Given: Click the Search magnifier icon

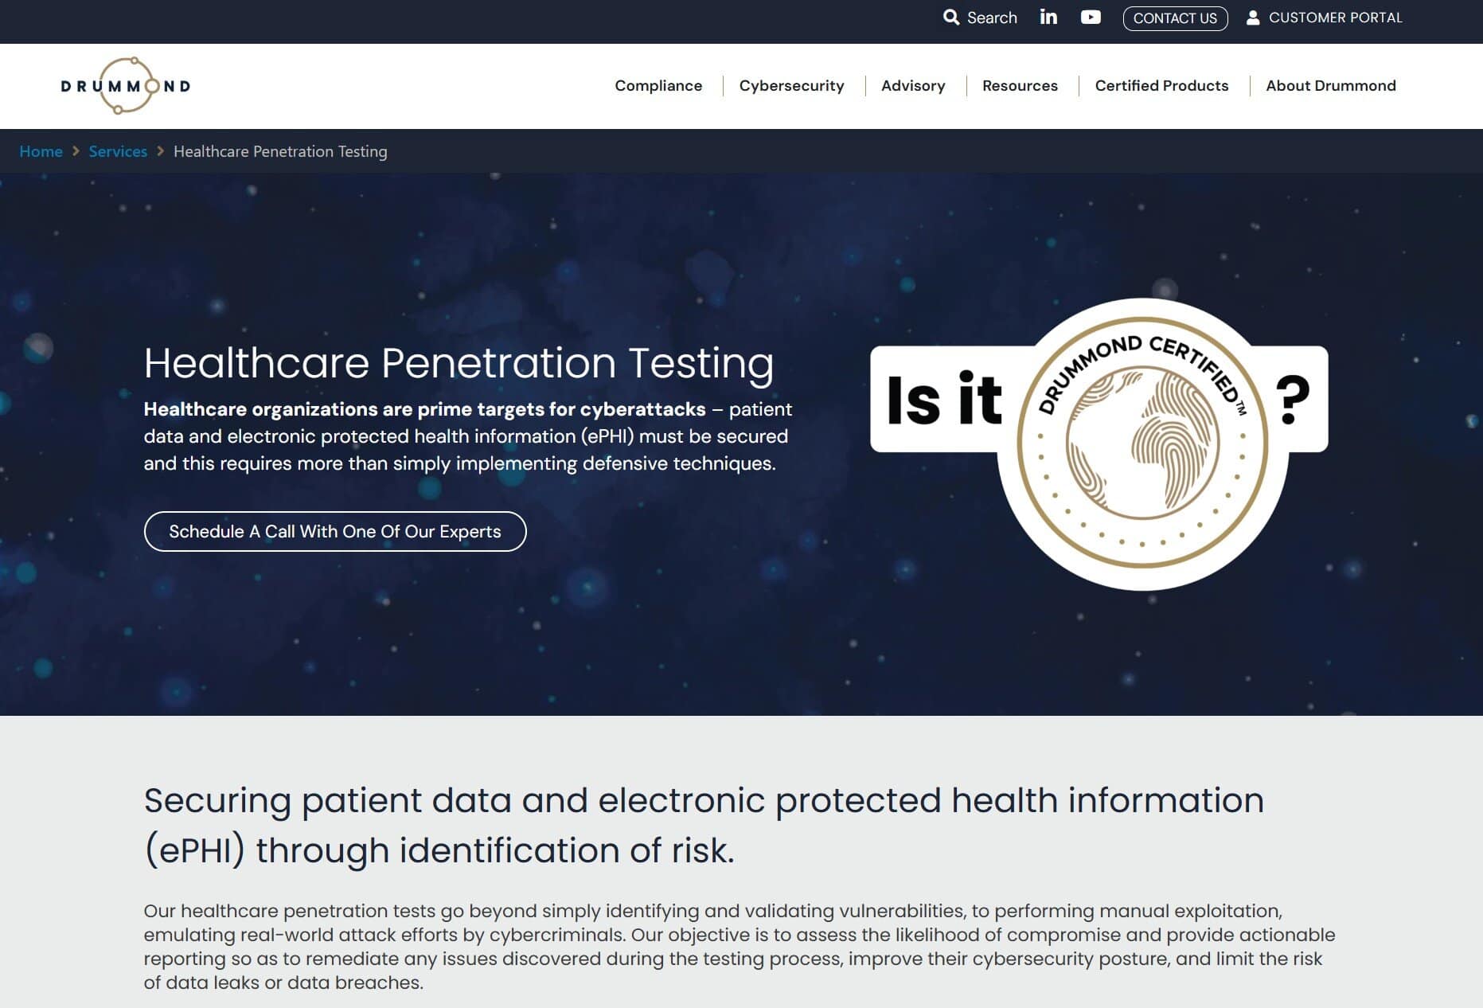Looking at the screenshot, I should tap(950, 18).
